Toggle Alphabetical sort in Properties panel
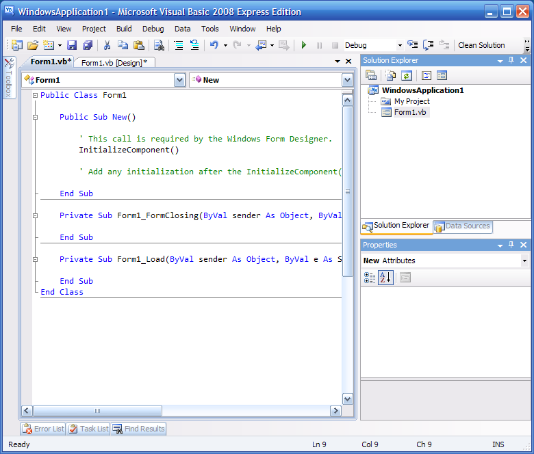 385,277
